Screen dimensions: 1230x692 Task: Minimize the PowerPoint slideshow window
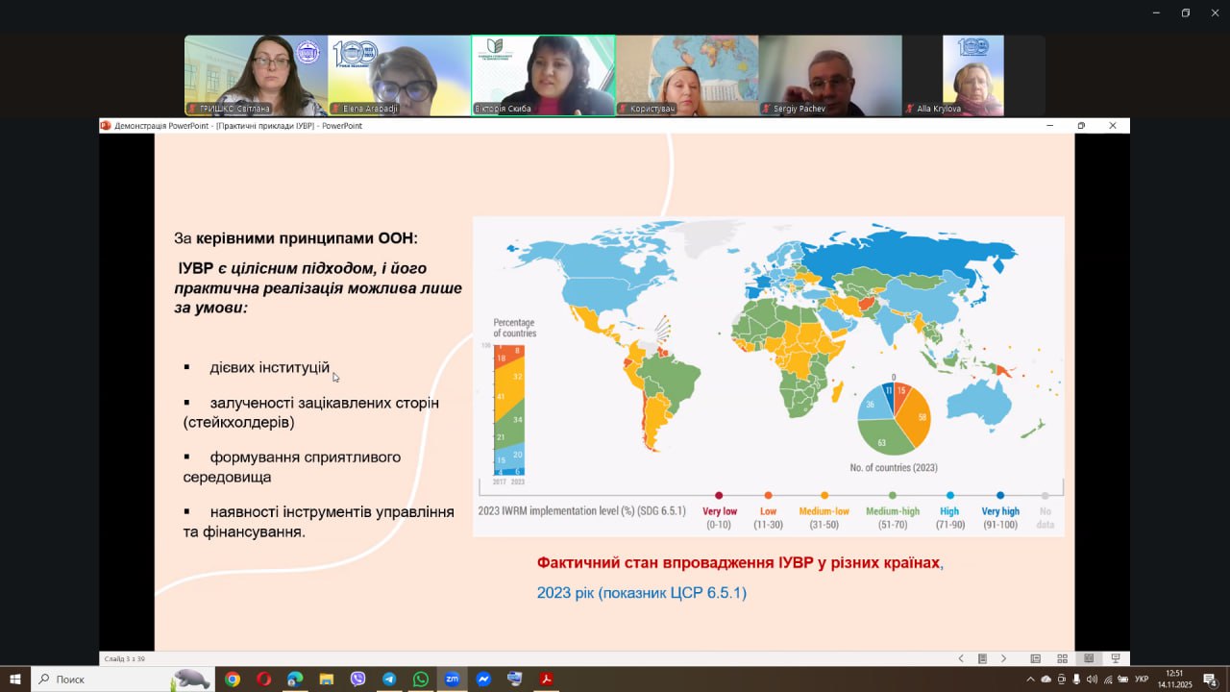coord(1049,126)
